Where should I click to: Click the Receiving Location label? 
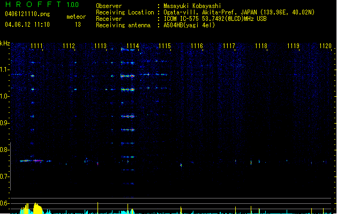[125, 12]
